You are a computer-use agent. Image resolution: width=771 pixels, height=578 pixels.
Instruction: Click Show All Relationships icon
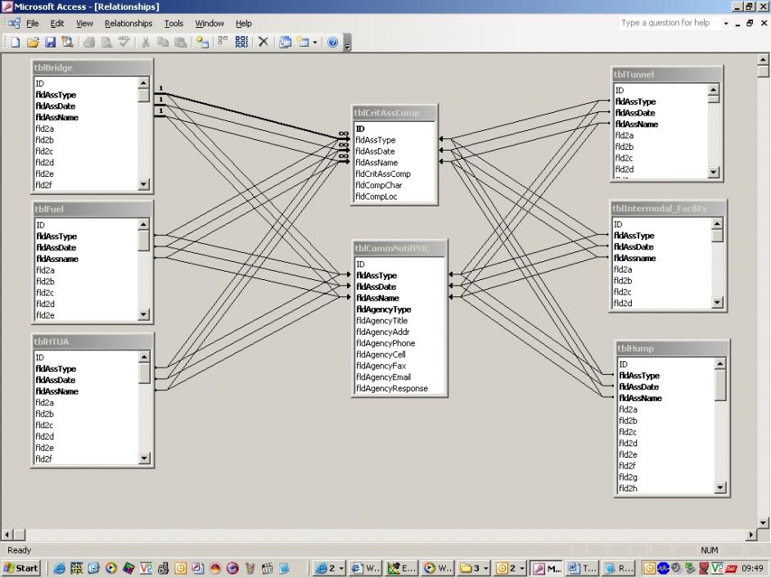coord(241,43)
